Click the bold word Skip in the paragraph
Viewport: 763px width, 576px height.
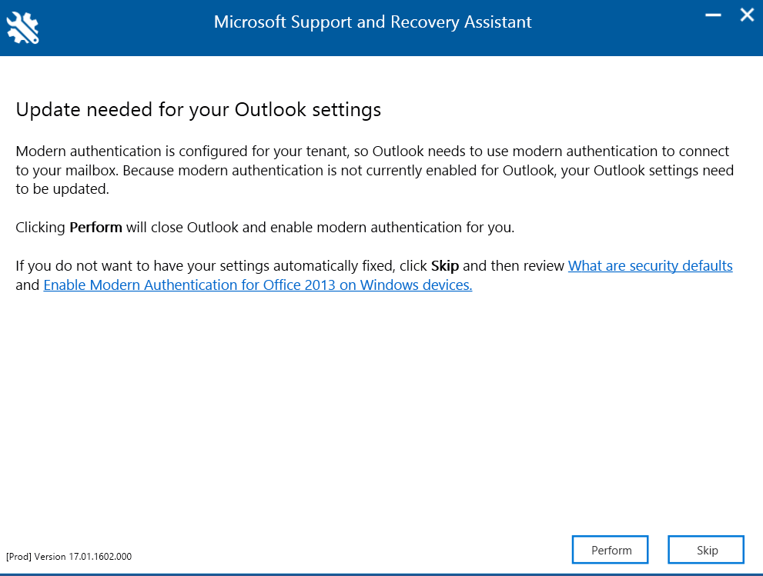(444, 265)
